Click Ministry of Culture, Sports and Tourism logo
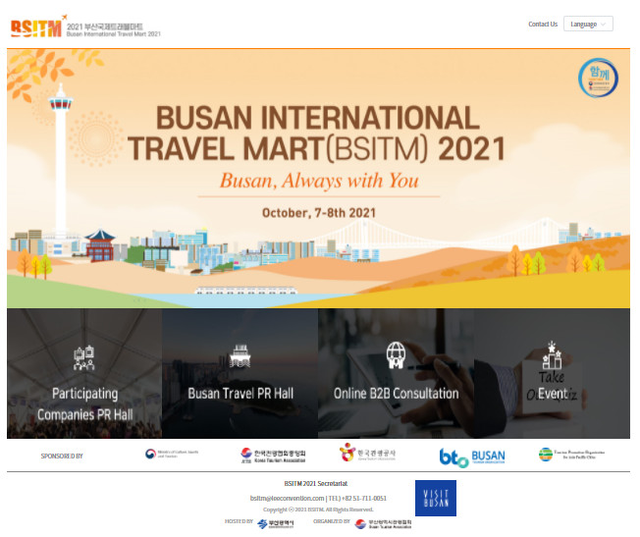This screenshot has height=537, width=640. point(172,454)
